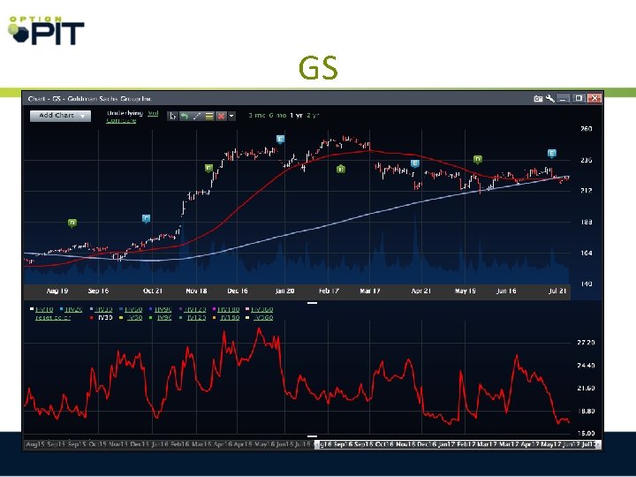Maximize the GS chart window

pos(579,99)
